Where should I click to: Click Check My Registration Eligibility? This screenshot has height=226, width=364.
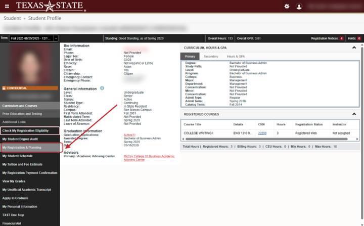[29, 130]
